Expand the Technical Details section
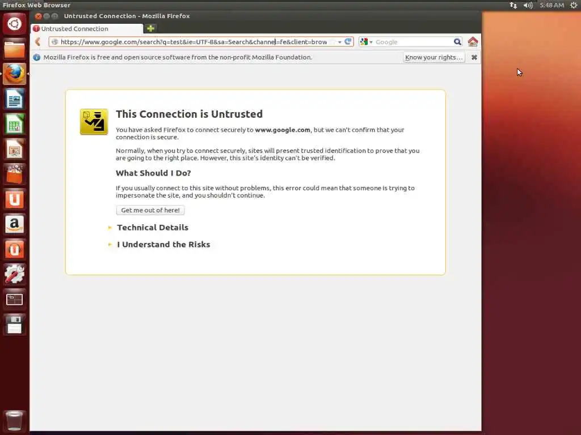 153,228
